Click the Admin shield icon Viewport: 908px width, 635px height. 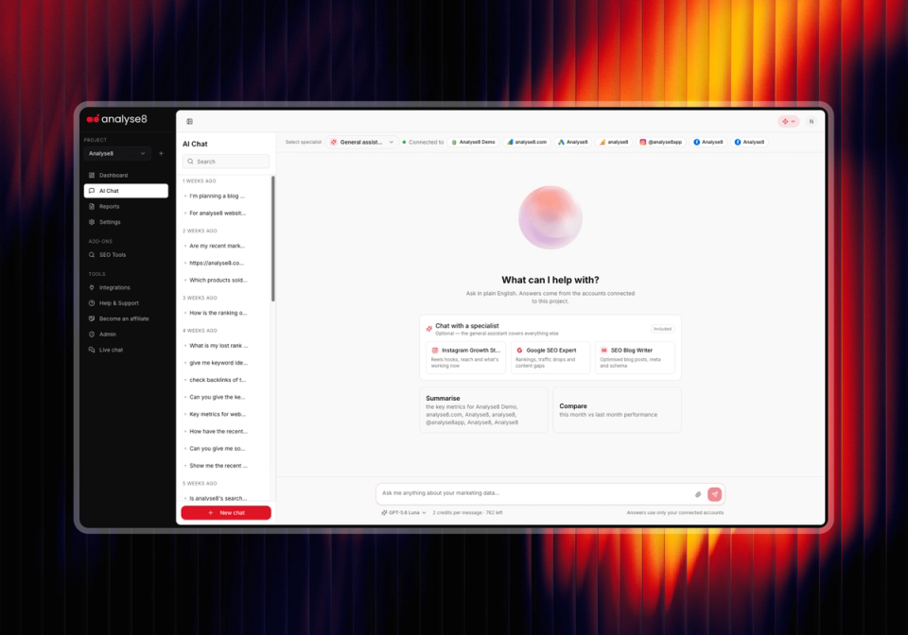(92, 335)
